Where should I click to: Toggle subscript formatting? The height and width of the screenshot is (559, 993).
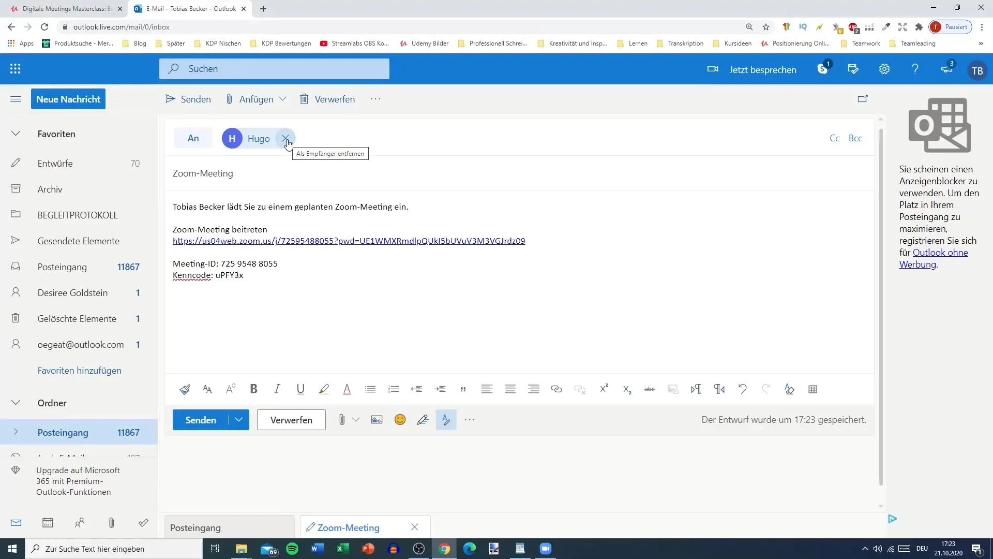click(x=627, y=390)
